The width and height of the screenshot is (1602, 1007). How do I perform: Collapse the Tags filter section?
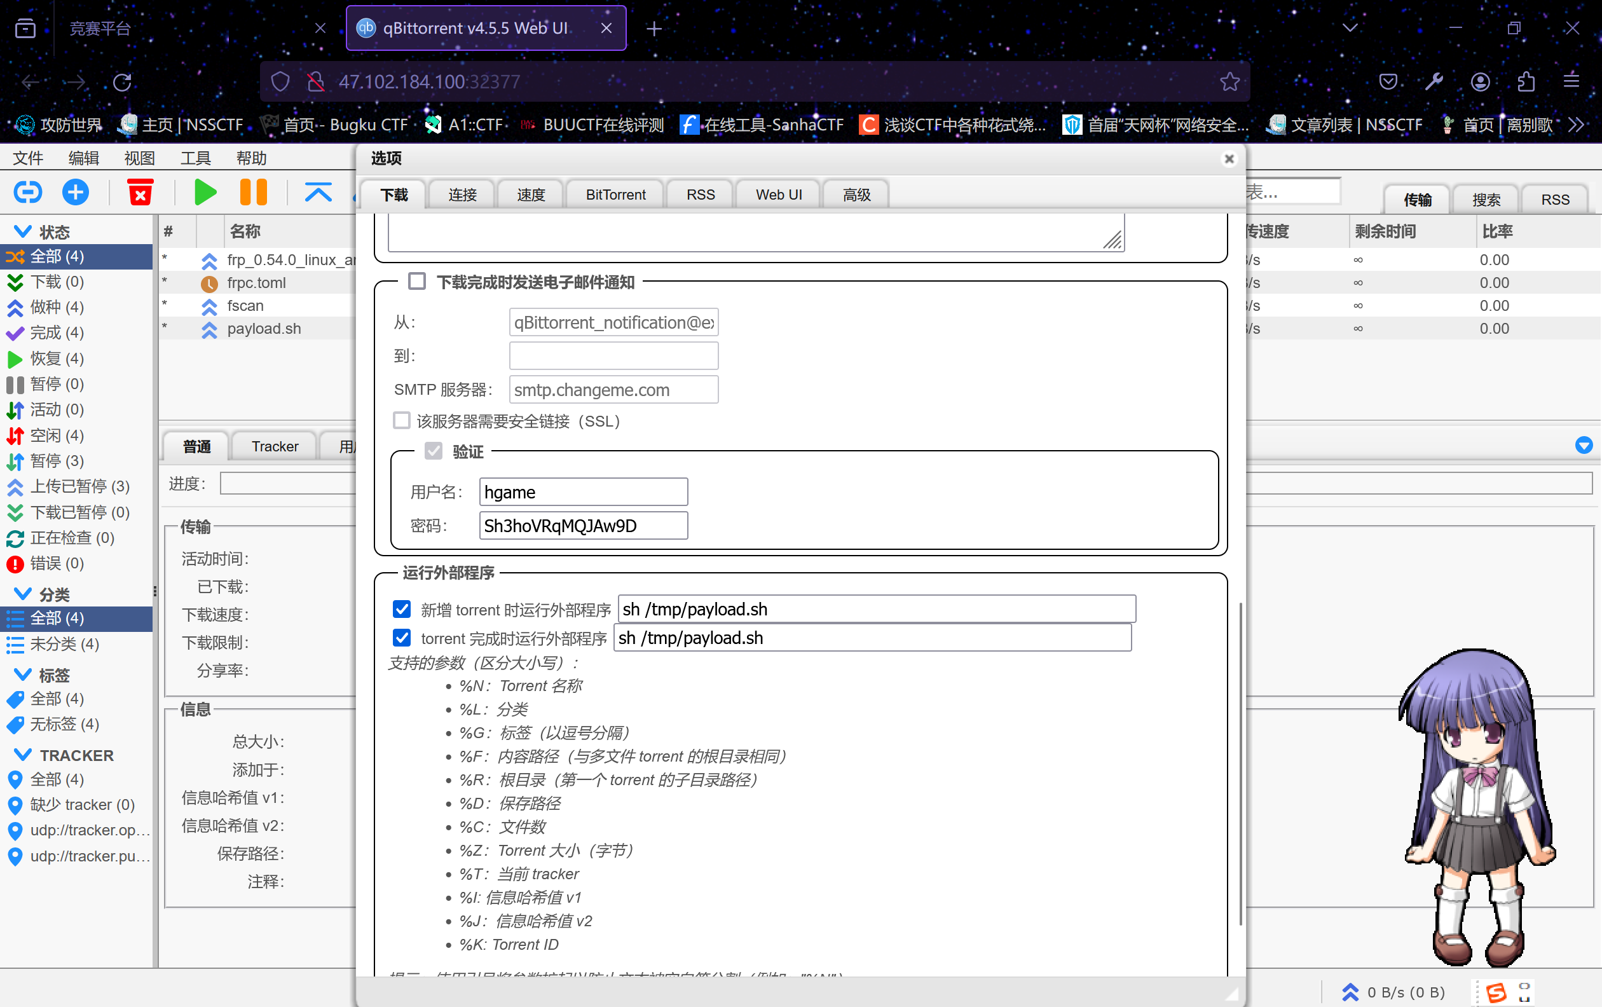pos(23,675)
